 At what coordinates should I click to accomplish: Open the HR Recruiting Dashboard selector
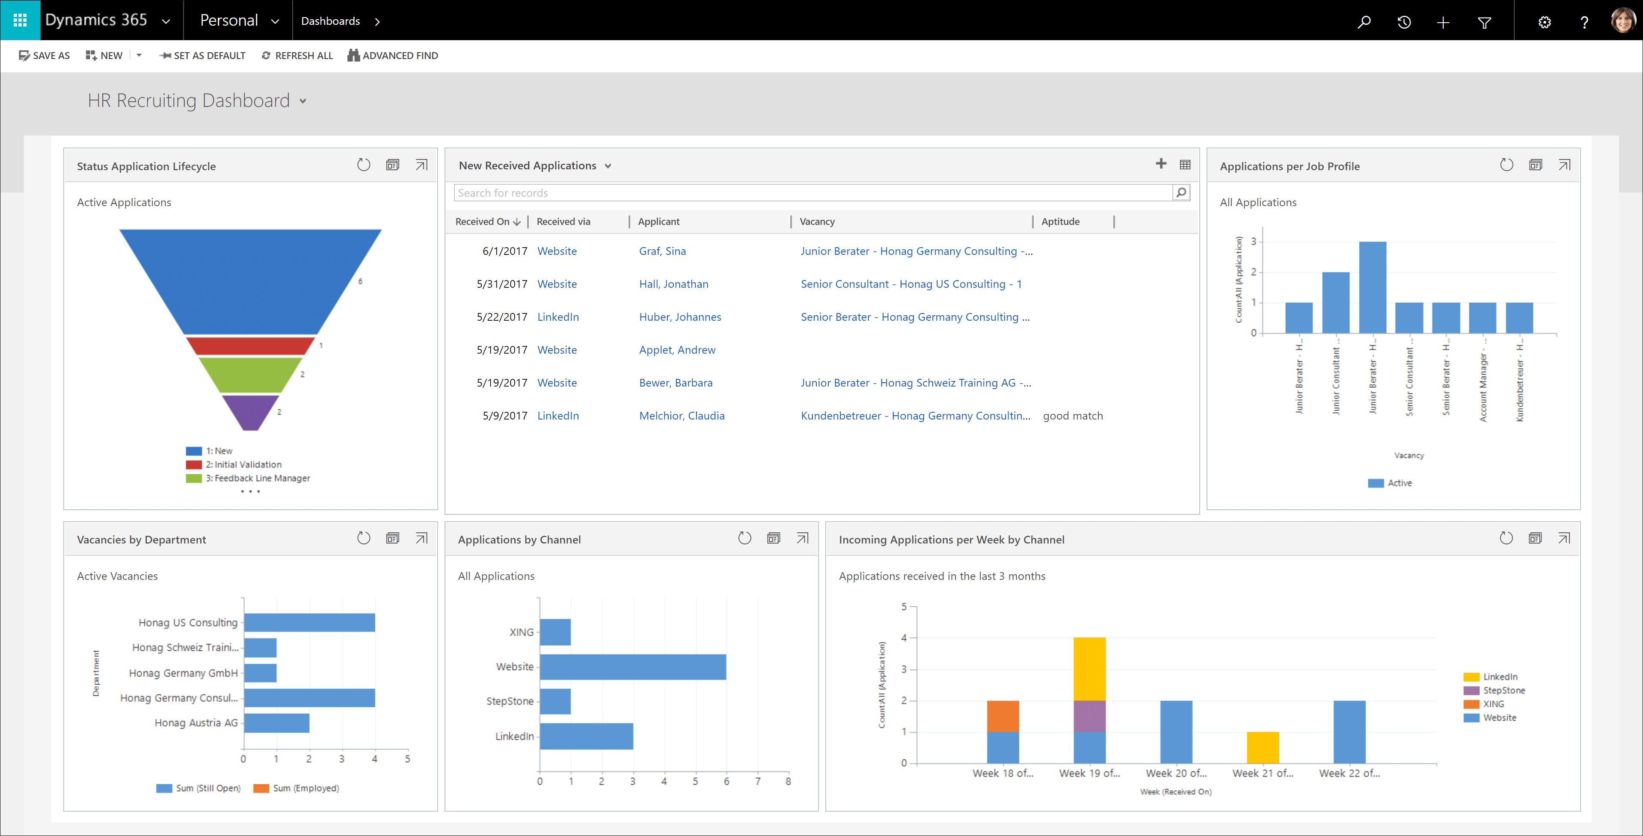pyautogui.click(x=303, y=101)
